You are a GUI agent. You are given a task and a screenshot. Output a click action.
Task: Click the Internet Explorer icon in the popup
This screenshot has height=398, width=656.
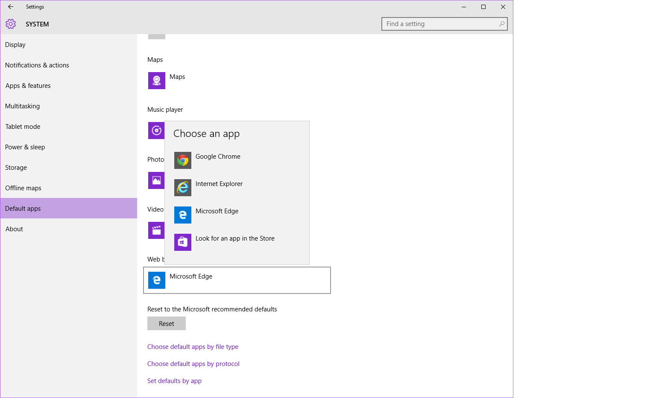pyautogui.click(x=183, y=188)
